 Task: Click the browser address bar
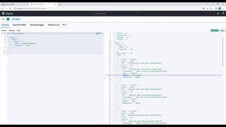coord(107,8)
